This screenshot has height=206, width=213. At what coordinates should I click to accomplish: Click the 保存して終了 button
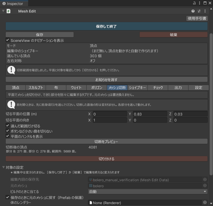(x=106, y=26)
